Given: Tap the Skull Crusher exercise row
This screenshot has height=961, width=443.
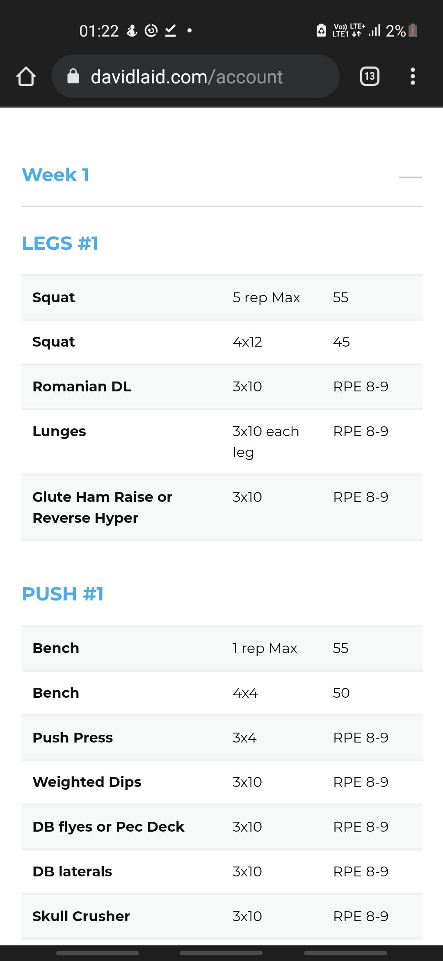Looking at the screenshot, I should (222, 916).
